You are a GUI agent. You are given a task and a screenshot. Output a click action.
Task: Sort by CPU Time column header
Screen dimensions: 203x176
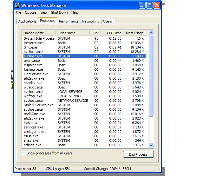[x=112, y=33]
